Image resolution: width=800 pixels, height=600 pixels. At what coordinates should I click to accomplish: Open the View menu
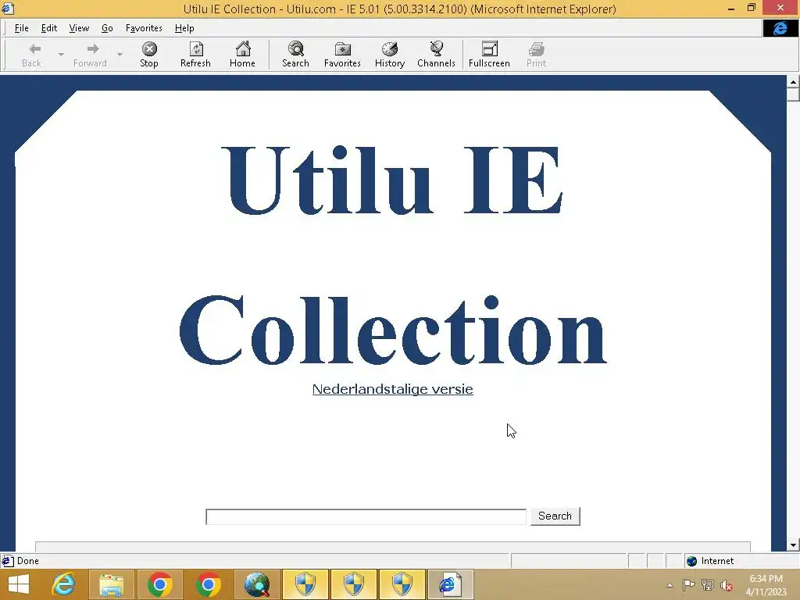tap(79, 28)
